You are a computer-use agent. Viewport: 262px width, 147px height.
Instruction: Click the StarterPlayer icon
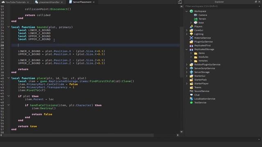191,83
